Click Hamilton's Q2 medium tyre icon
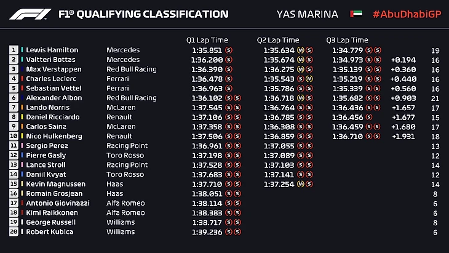449x253 pixels. point(300,50)
